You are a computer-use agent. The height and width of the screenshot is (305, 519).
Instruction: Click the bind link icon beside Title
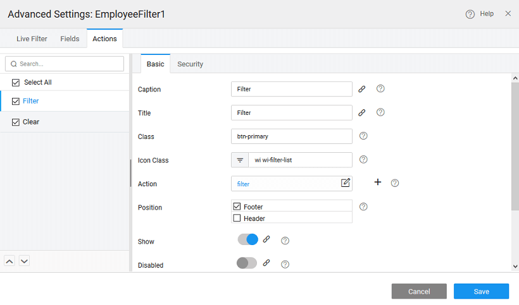click(362, 112)
